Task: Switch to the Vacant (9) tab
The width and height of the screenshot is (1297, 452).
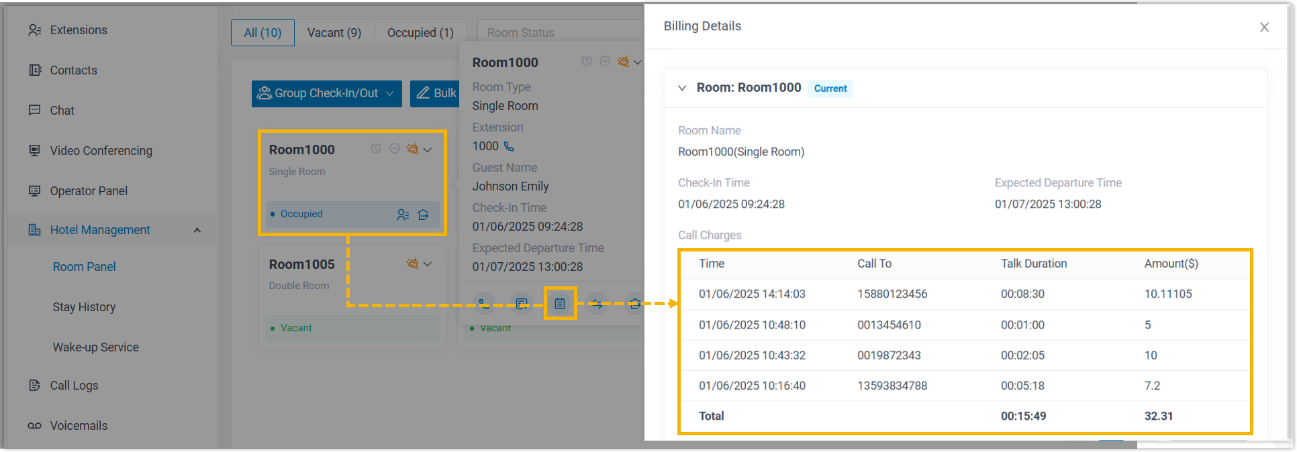Action: [x=334, y=33]
